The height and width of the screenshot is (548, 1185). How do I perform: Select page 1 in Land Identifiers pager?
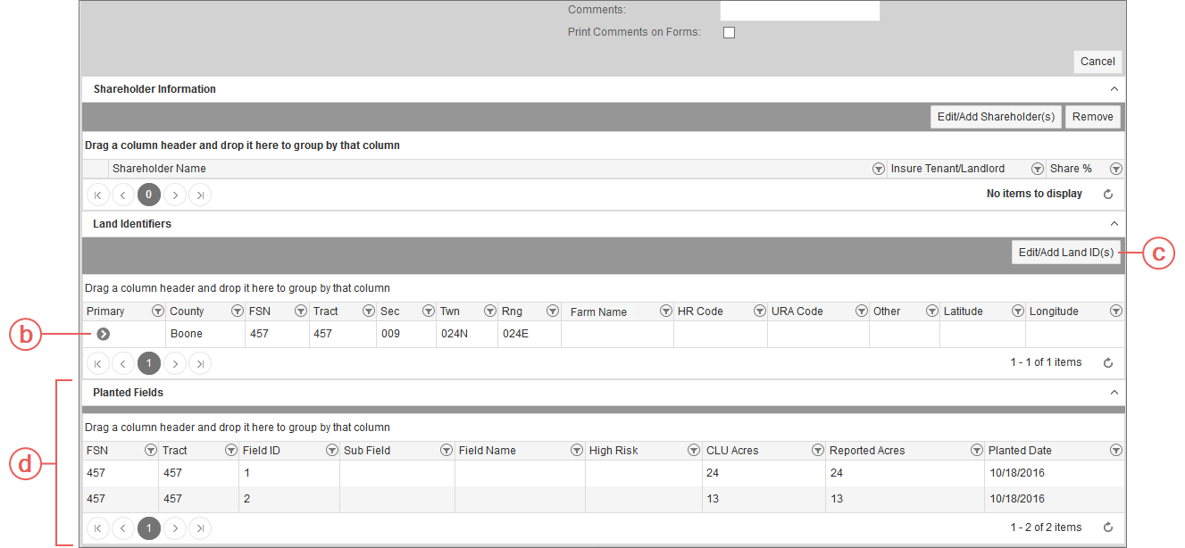click(149, 363)
